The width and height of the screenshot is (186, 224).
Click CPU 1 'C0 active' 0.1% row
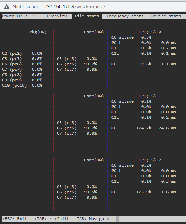(x=131, y=101)
